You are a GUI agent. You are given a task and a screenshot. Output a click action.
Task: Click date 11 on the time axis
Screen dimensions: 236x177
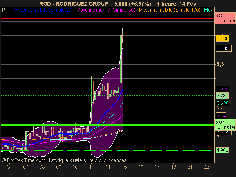[x=91, y=167]
